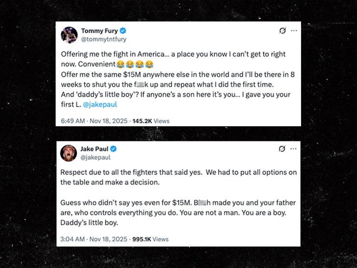Click the Grok icon on Tommy Fury's tweet

(282, 31)
